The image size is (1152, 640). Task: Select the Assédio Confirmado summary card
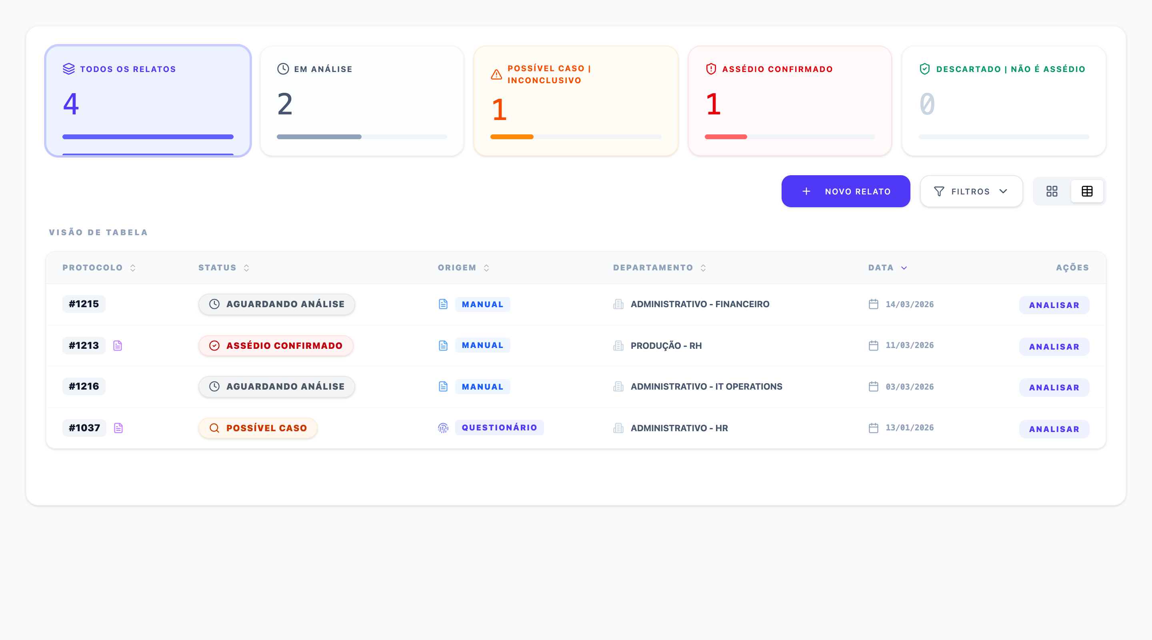tap(789, 101)
